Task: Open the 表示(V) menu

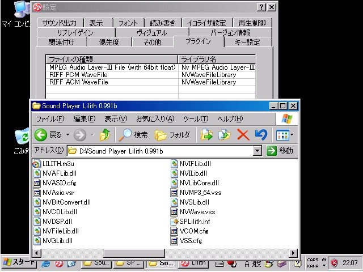Action: coord(116,119)
